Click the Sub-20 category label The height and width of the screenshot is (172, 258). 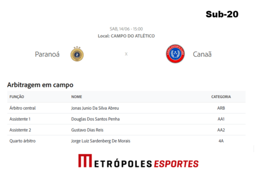click(222, 14)
